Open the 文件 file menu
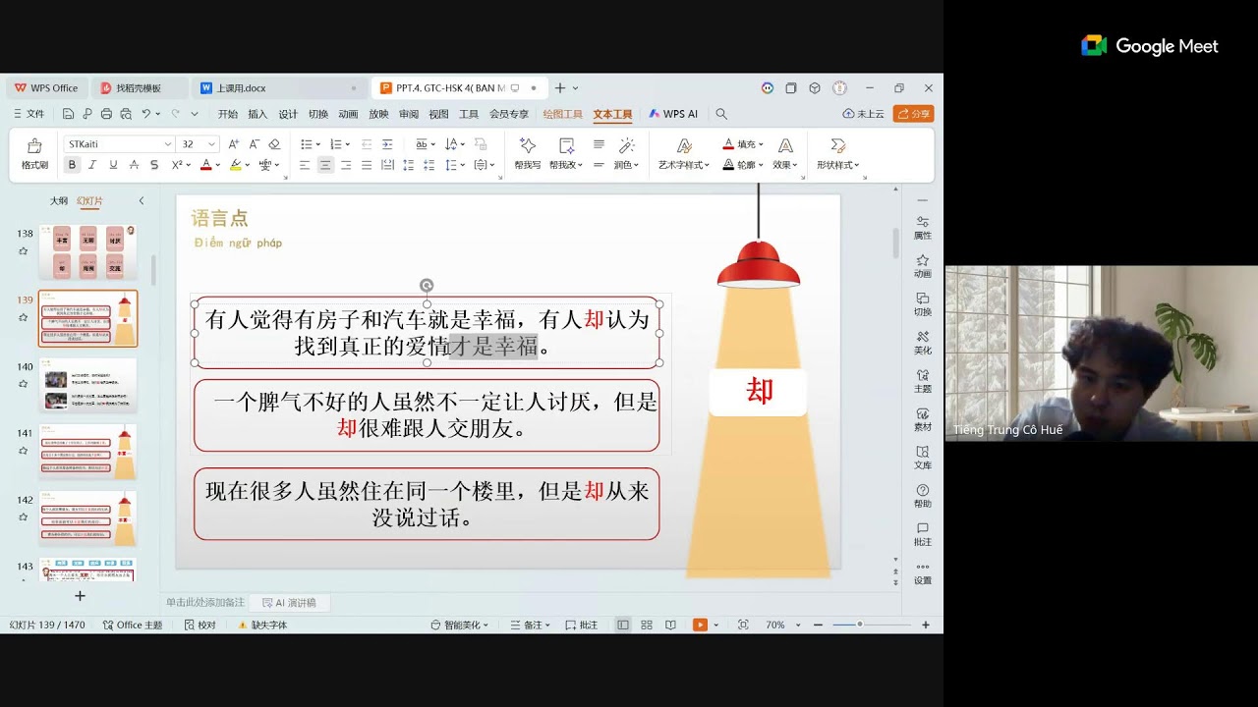Viewport: 1258px width, 707px height. pos(29,114)
